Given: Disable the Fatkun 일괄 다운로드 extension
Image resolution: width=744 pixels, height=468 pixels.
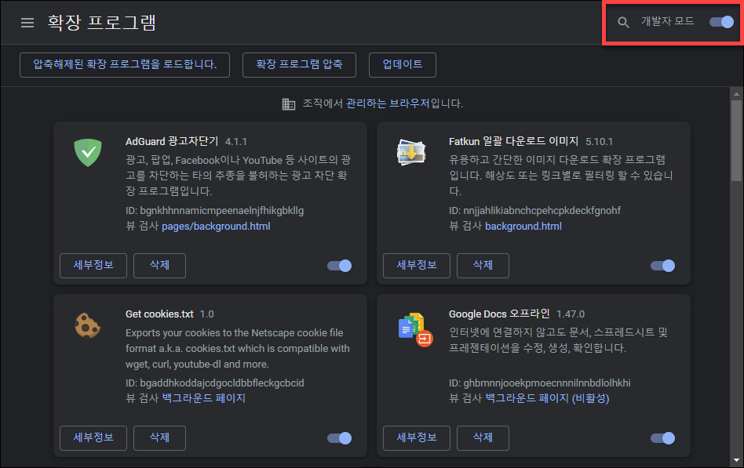Looking at the screenshot, I should tap(662, 265).
